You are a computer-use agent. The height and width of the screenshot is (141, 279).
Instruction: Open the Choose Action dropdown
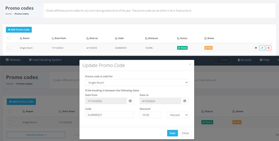36,135
